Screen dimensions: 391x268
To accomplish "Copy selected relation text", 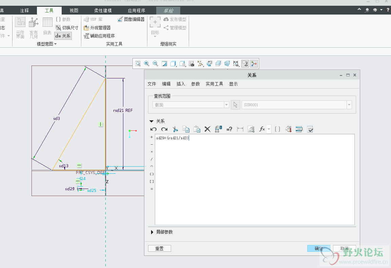I will 186,129.
